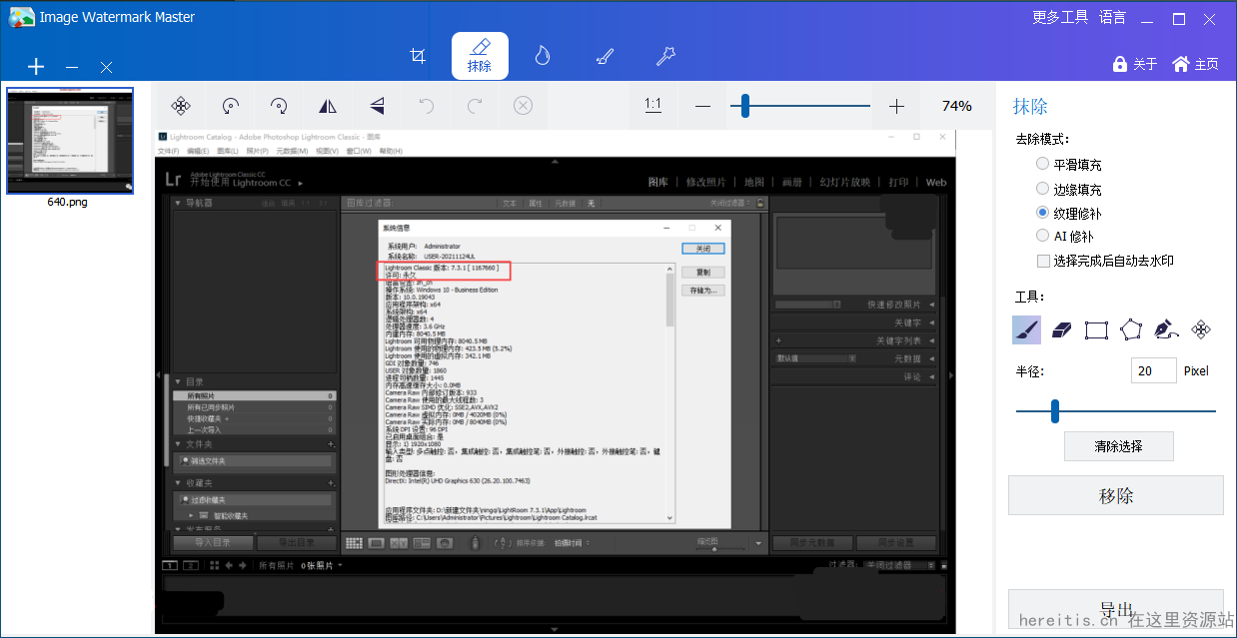1237x638 pixels.
Task: Click the 抹除 panel heading
Action: 1030,106
